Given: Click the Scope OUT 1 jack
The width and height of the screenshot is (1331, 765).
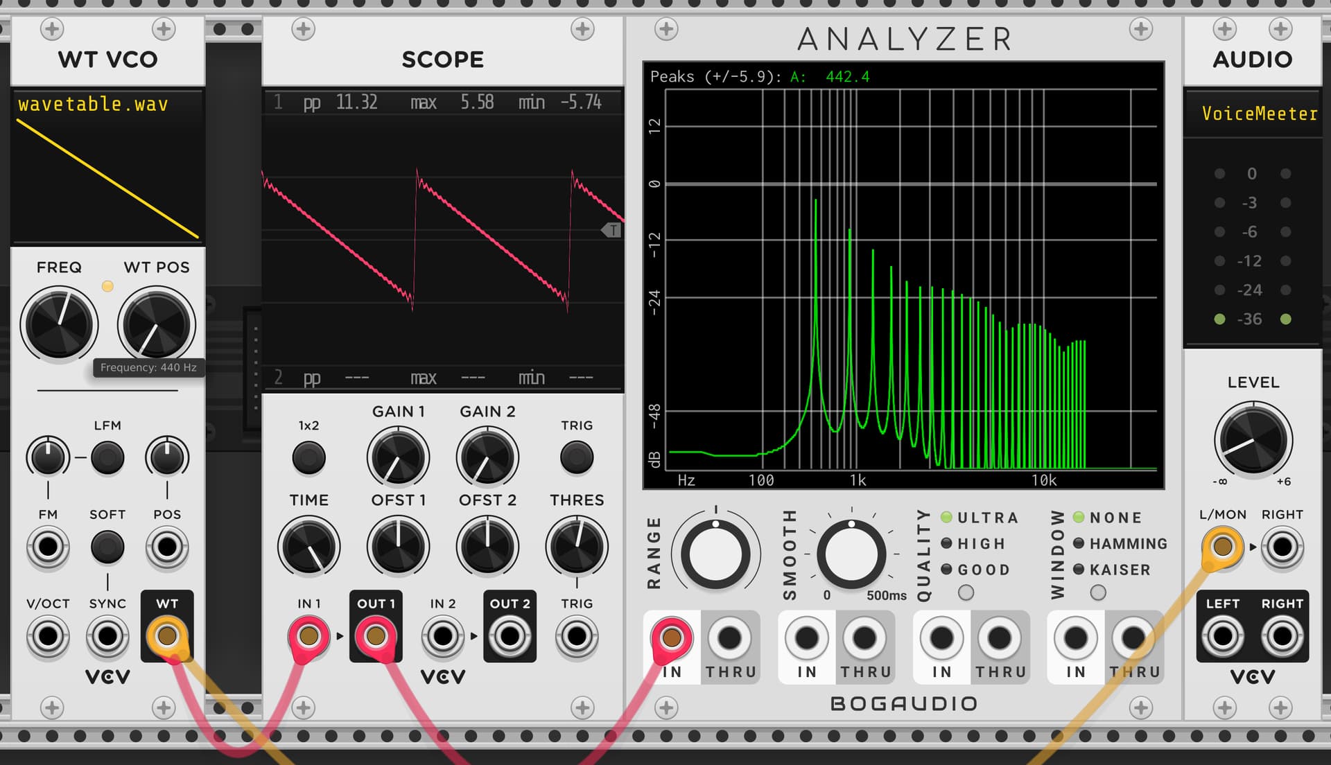Looking at the screenshot, I should tap(376, 635).
